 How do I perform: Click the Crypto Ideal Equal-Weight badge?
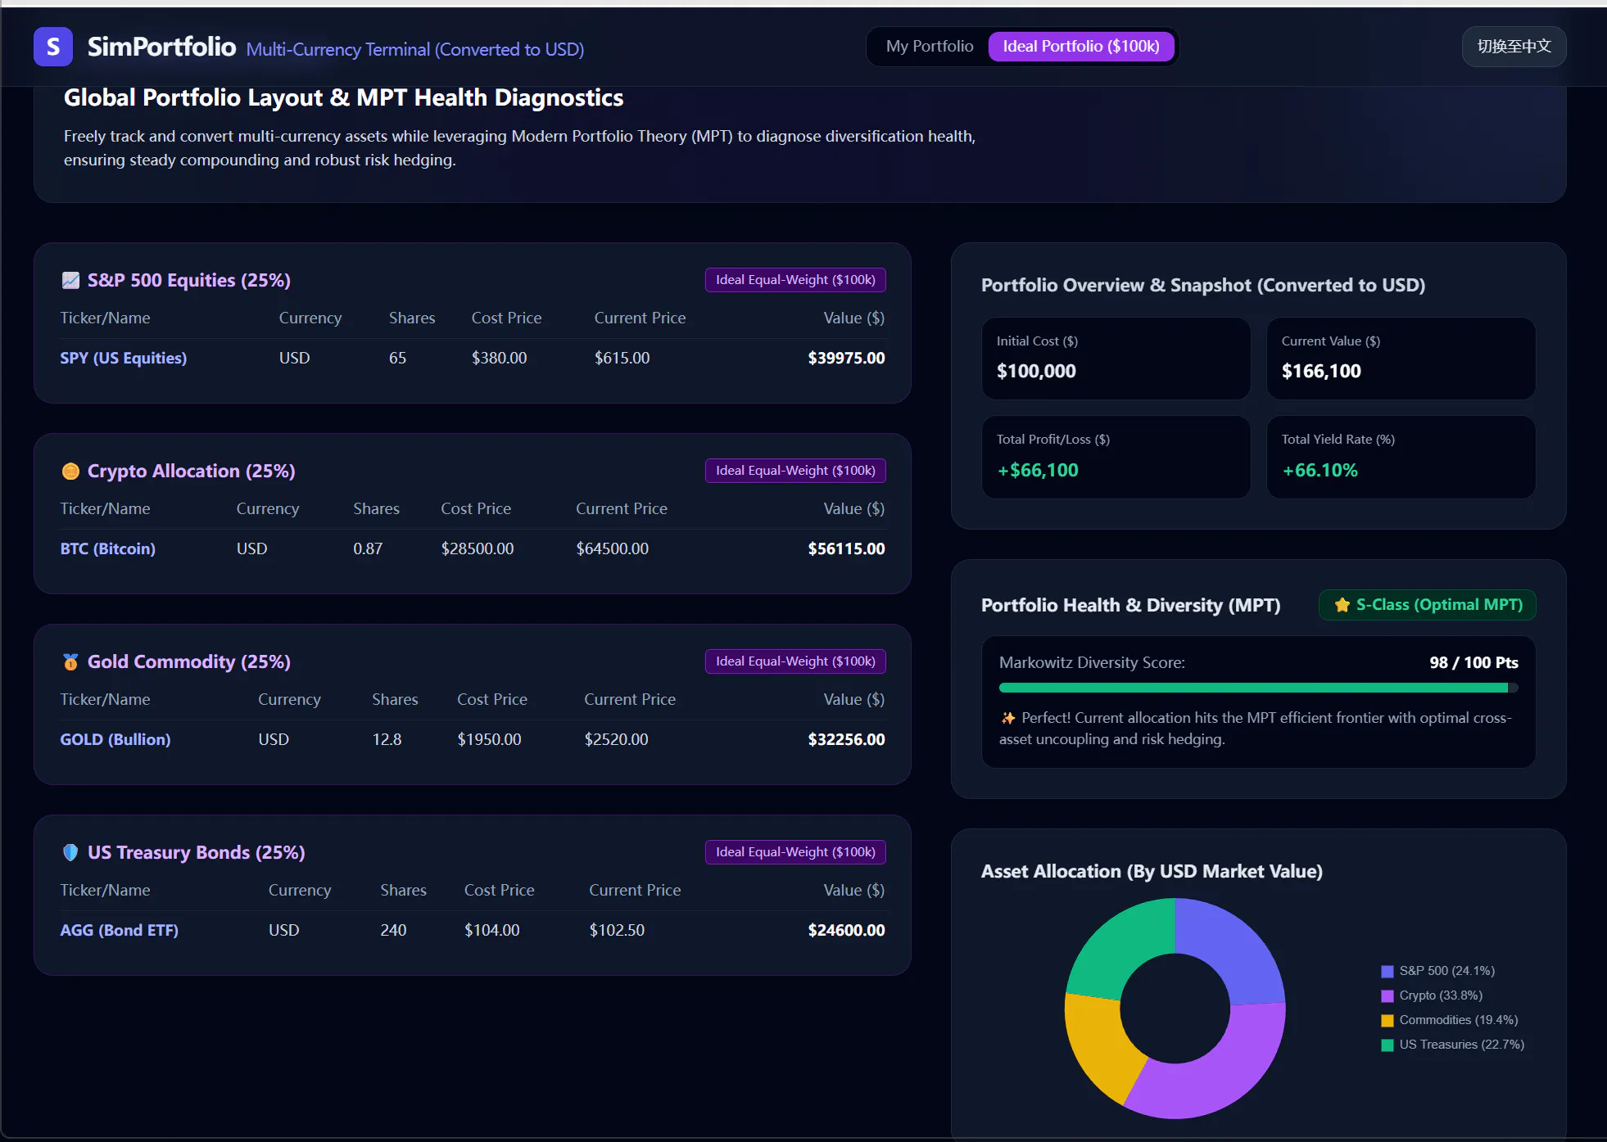click(795, 471)
